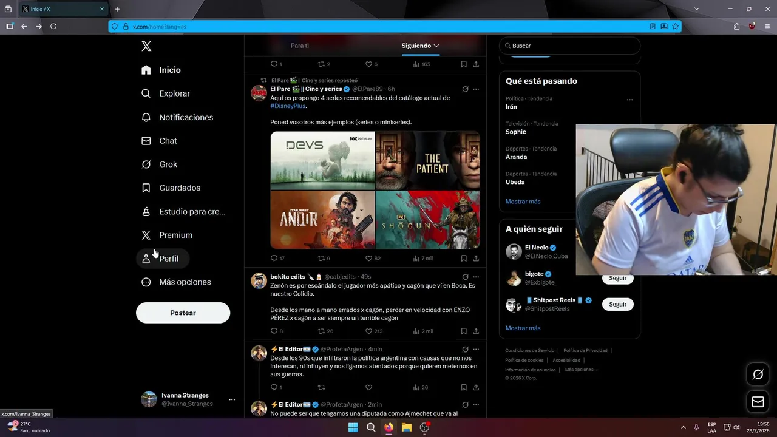
Task: Open Guardados bookmarks
Action: point(171,188)
